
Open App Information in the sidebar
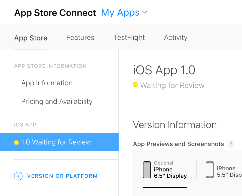pyautogui.click(x=47, y=83)
